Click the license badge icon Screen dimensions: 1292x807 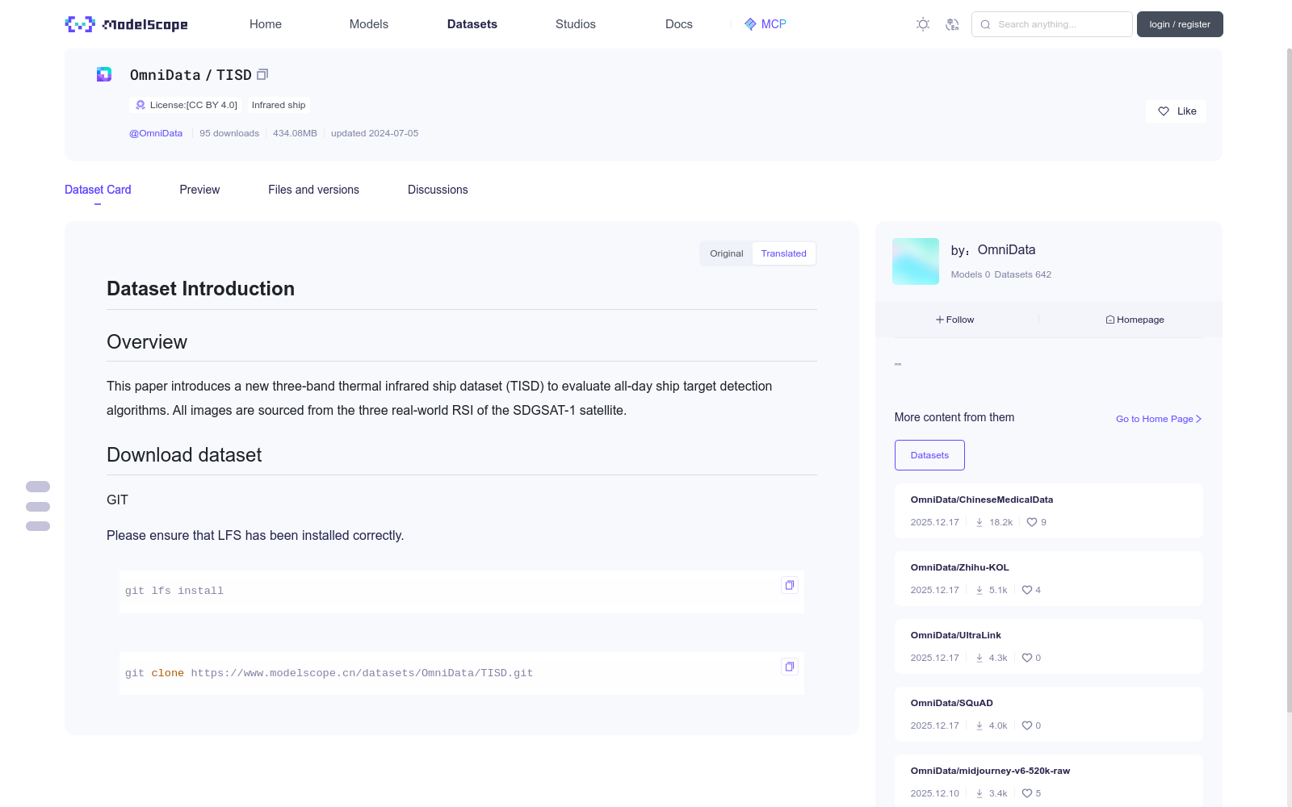(x=141, y=105)
